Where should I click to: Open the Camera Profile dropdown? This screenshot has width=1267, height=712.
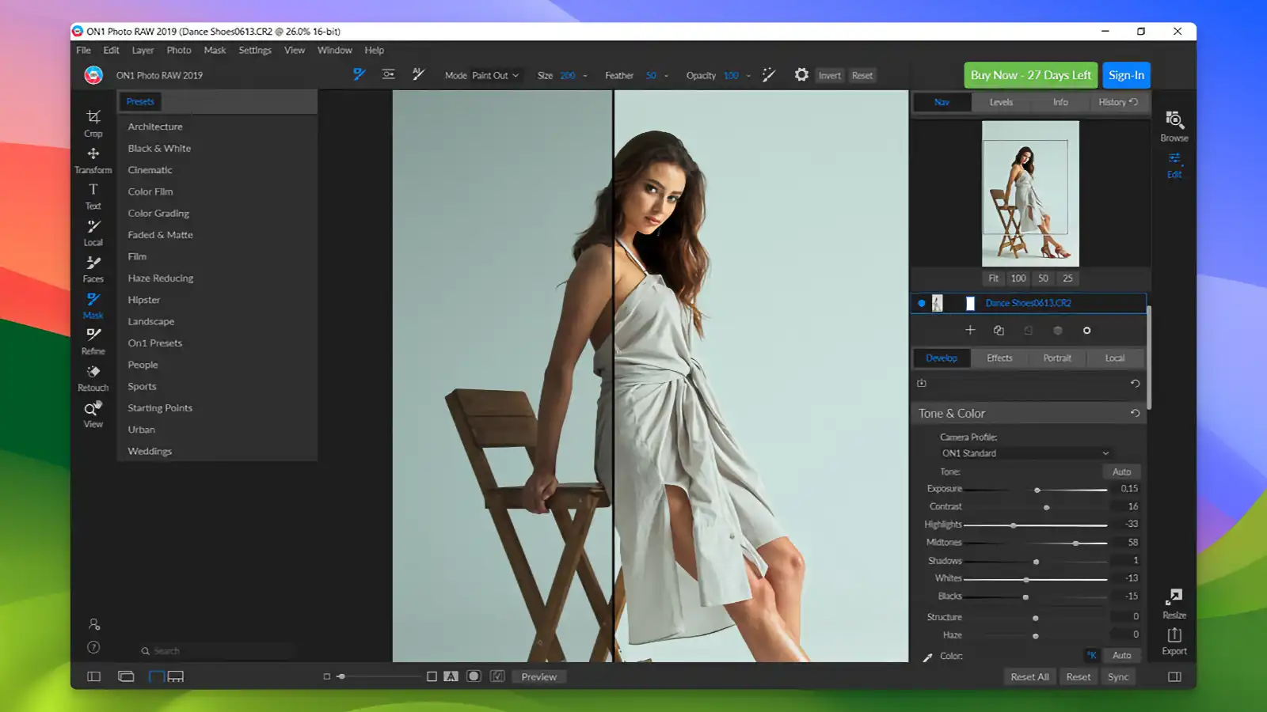[1024, 453]
